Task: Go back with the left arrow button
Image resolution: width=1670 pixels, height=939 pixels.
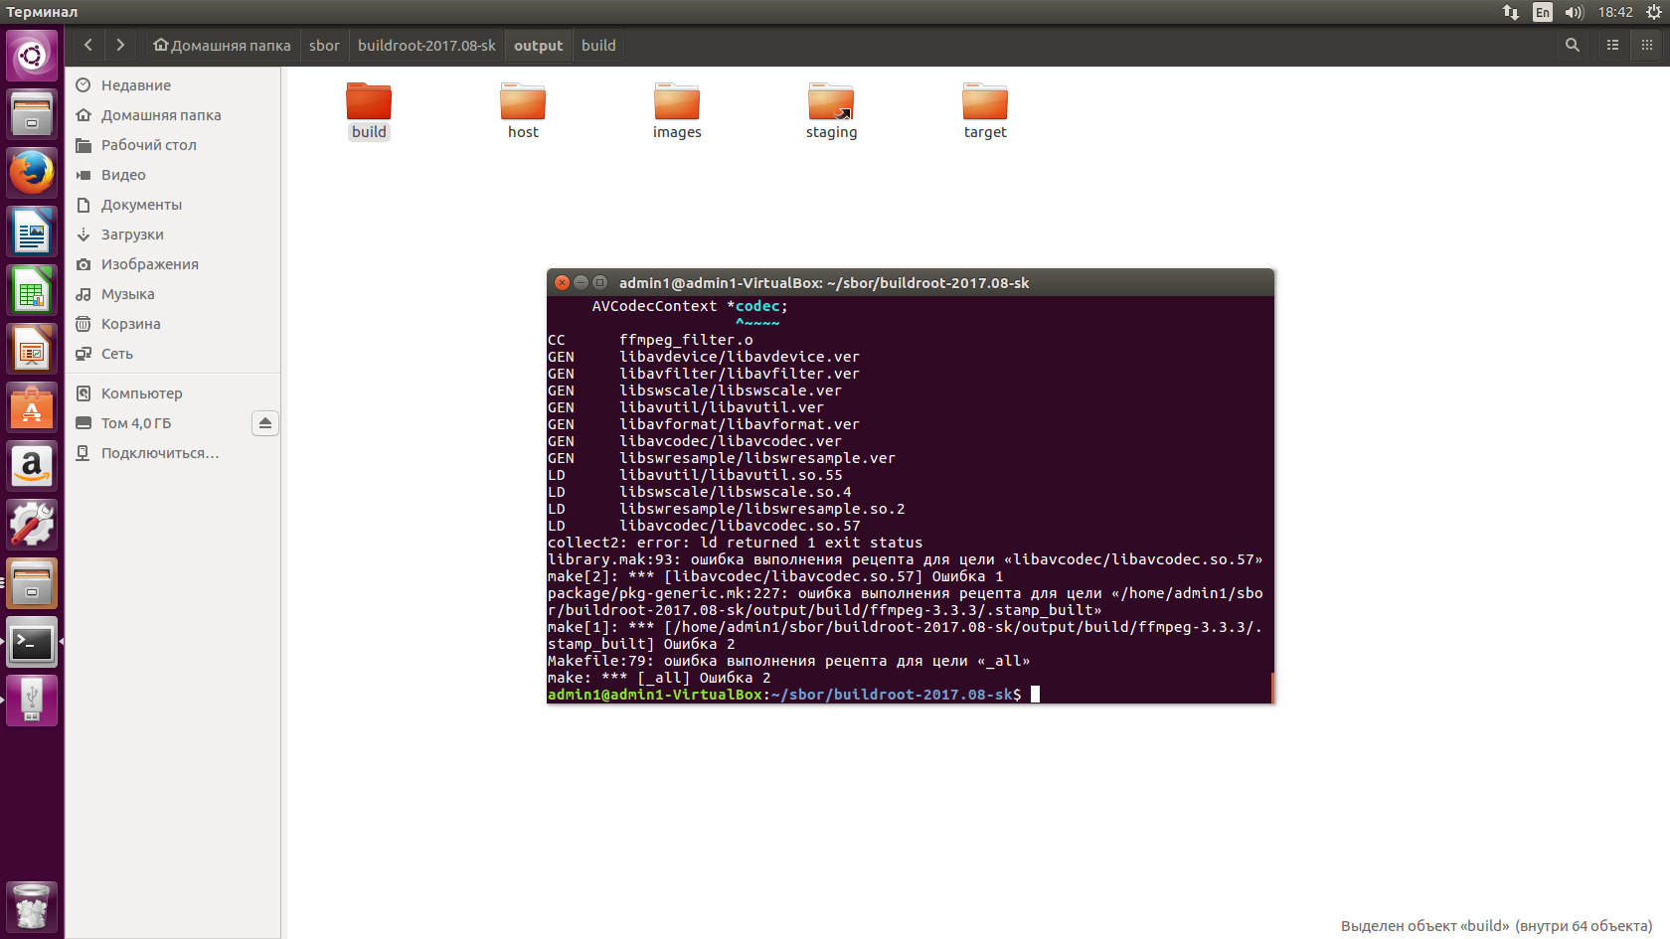Action: click(x=88, y=45)
